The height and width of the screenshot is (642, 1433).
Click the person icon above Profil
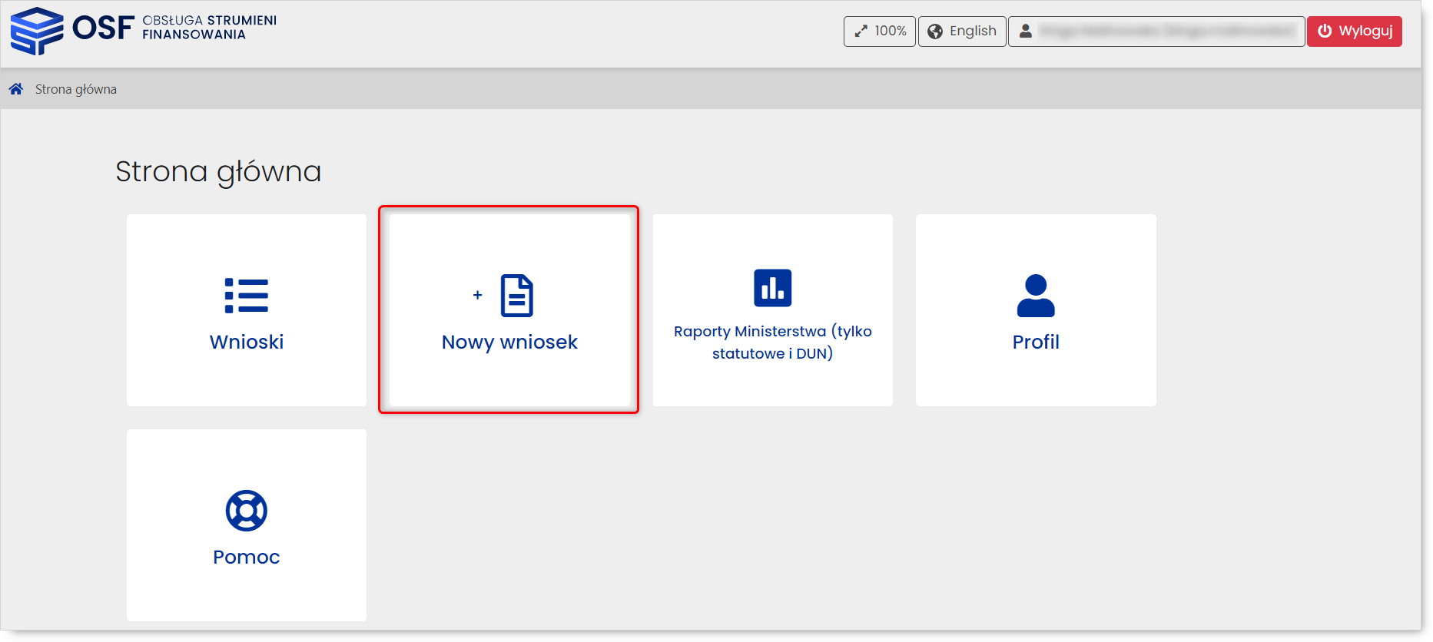coord(1035,296)
